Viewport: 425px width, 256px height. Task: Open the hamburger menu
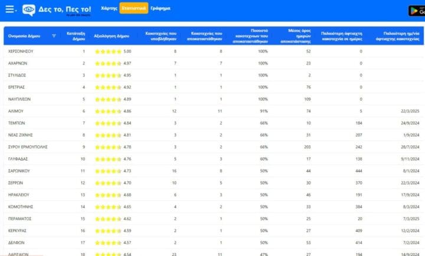pyautogui.click(x=10, y=9)
